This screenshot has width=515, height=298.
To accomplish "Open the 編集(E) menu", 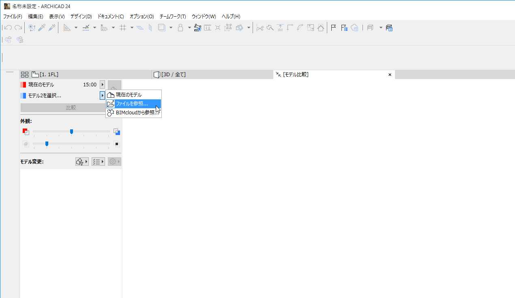I will point(36,17).
